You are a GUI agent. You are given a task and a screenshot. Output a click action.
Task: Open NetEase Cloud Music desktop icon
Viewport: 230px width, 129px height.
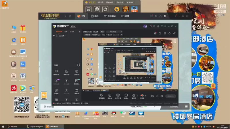(x=14, y=89)
